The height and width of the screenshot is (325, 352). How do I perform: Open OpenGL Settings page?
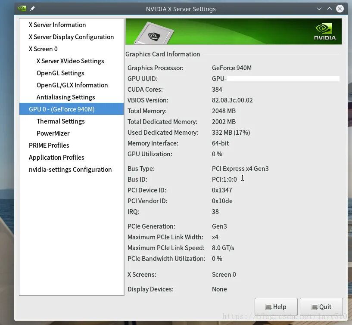pyautogui.click(x=60, y=73)
